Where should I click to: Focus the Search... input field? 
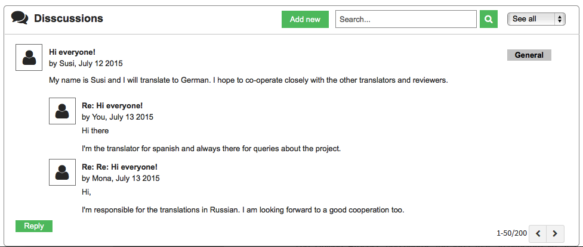[406, 19]
